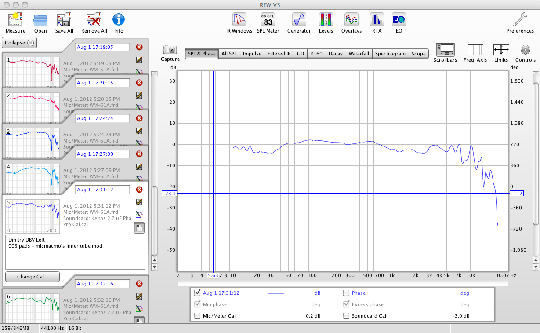Screen dimensions: 540x333
Task: Switch to GD tab
Action: click(x=301, y=54)
